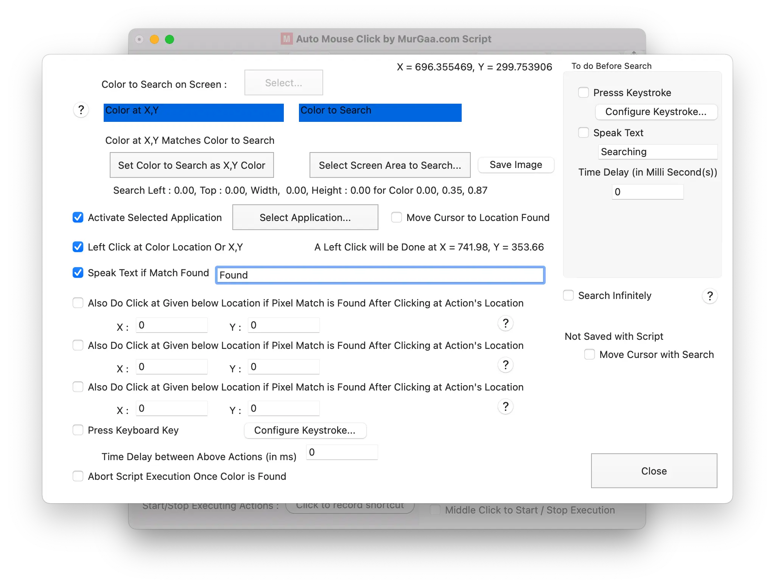Screen dimensions: 775x585
Task: Check Abort Script Execution Once Color is Found
Action: coord(78,476)
